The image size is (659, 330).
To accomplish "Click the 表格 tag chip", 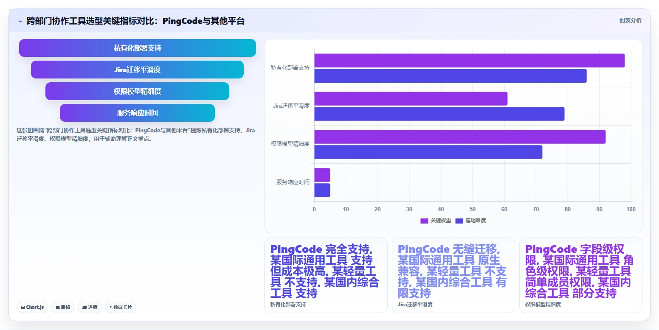I will coord(63,307).
